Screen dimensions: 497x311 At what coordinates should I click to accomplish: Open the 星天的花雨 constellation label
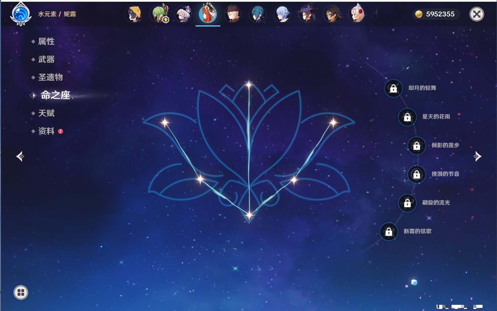[436, 116]
